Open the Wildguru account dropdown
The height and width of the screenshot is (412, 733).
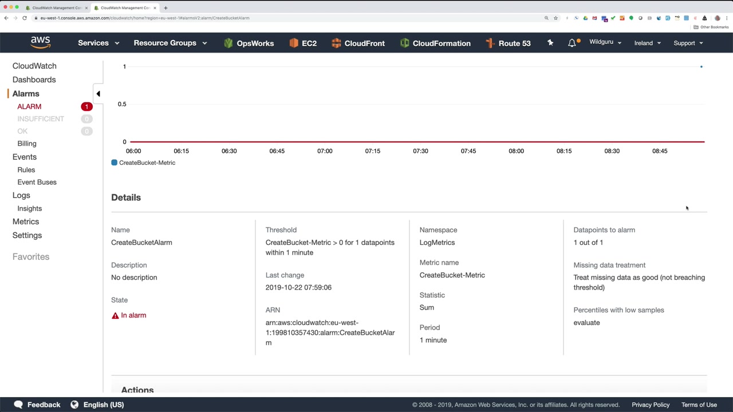[x=605, y=42]
